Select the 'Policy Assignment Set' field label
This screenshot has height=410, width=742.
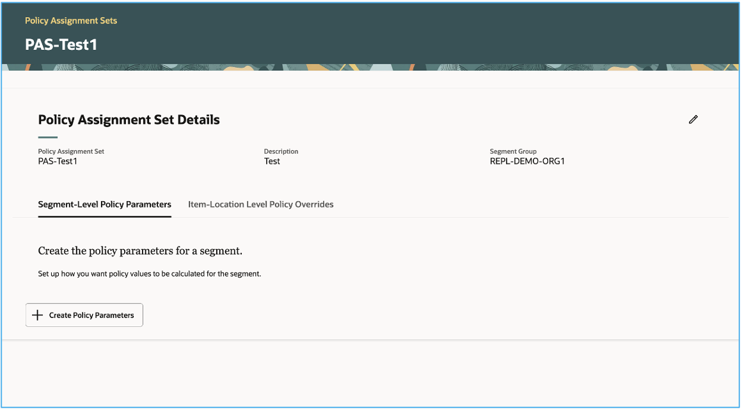click(x=71, y=151)
